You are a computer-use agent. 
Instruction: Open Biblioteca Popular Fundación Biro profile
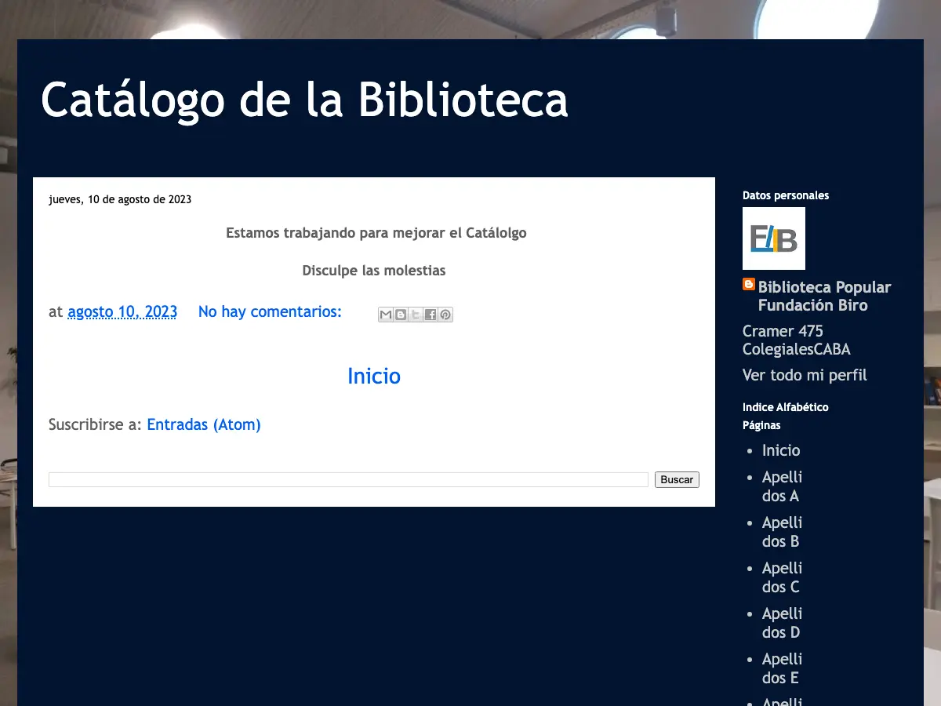click(x=824, y=296)
